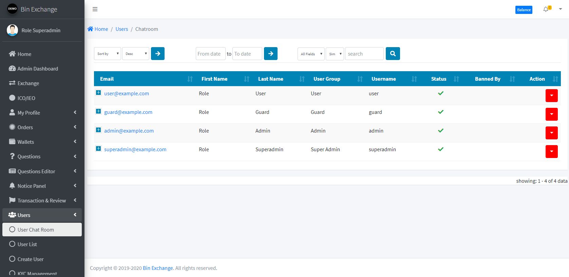This screenshot has height=277, width=569.
Task: Sort table by Banned By icon
Action: click(x=512, y=79)
